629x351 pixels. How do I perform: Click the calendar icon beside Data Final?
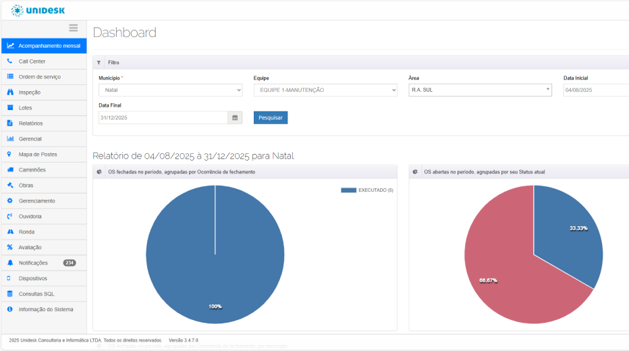pyautogui.click(x=235, y=117)
